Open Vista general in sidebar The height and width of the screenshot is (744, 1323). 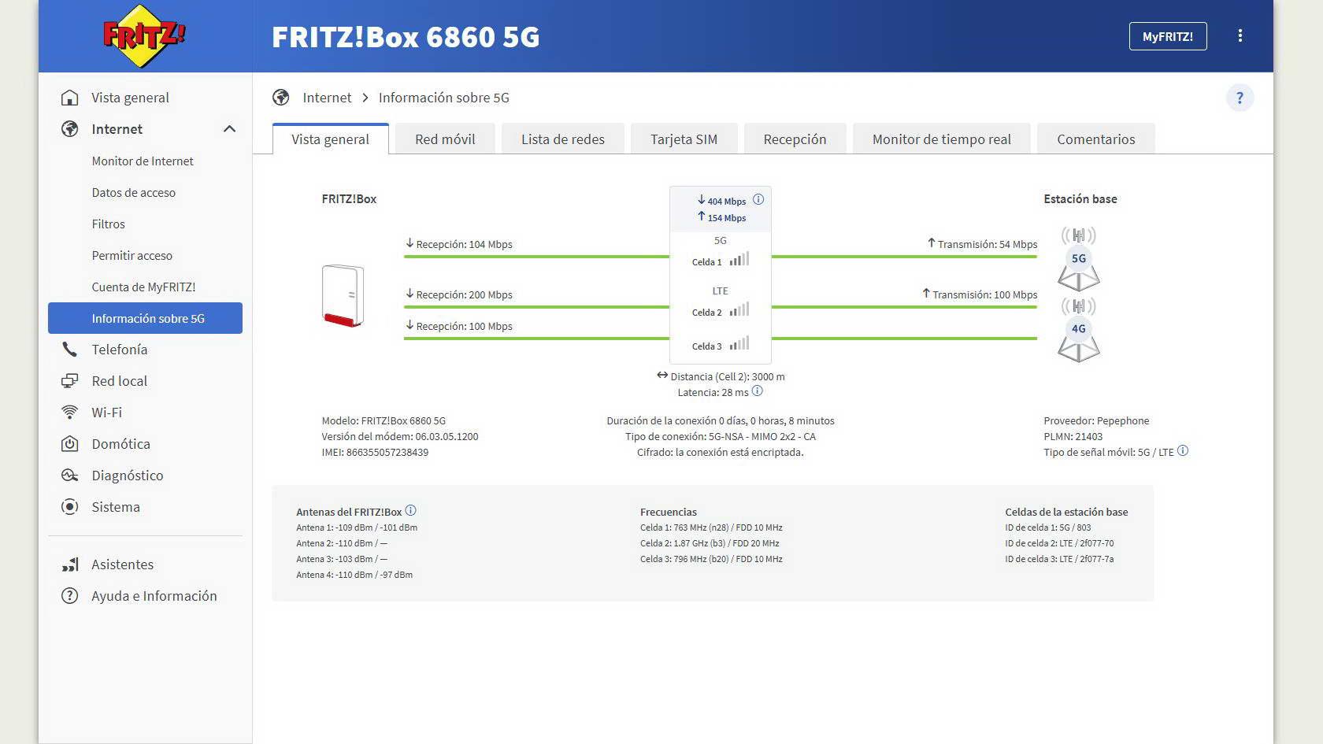(x=146, y=98)
